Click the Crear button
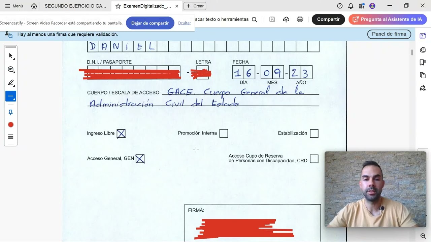Image resolution: width=431 pixels, height=242 pixels. point(195,6)
